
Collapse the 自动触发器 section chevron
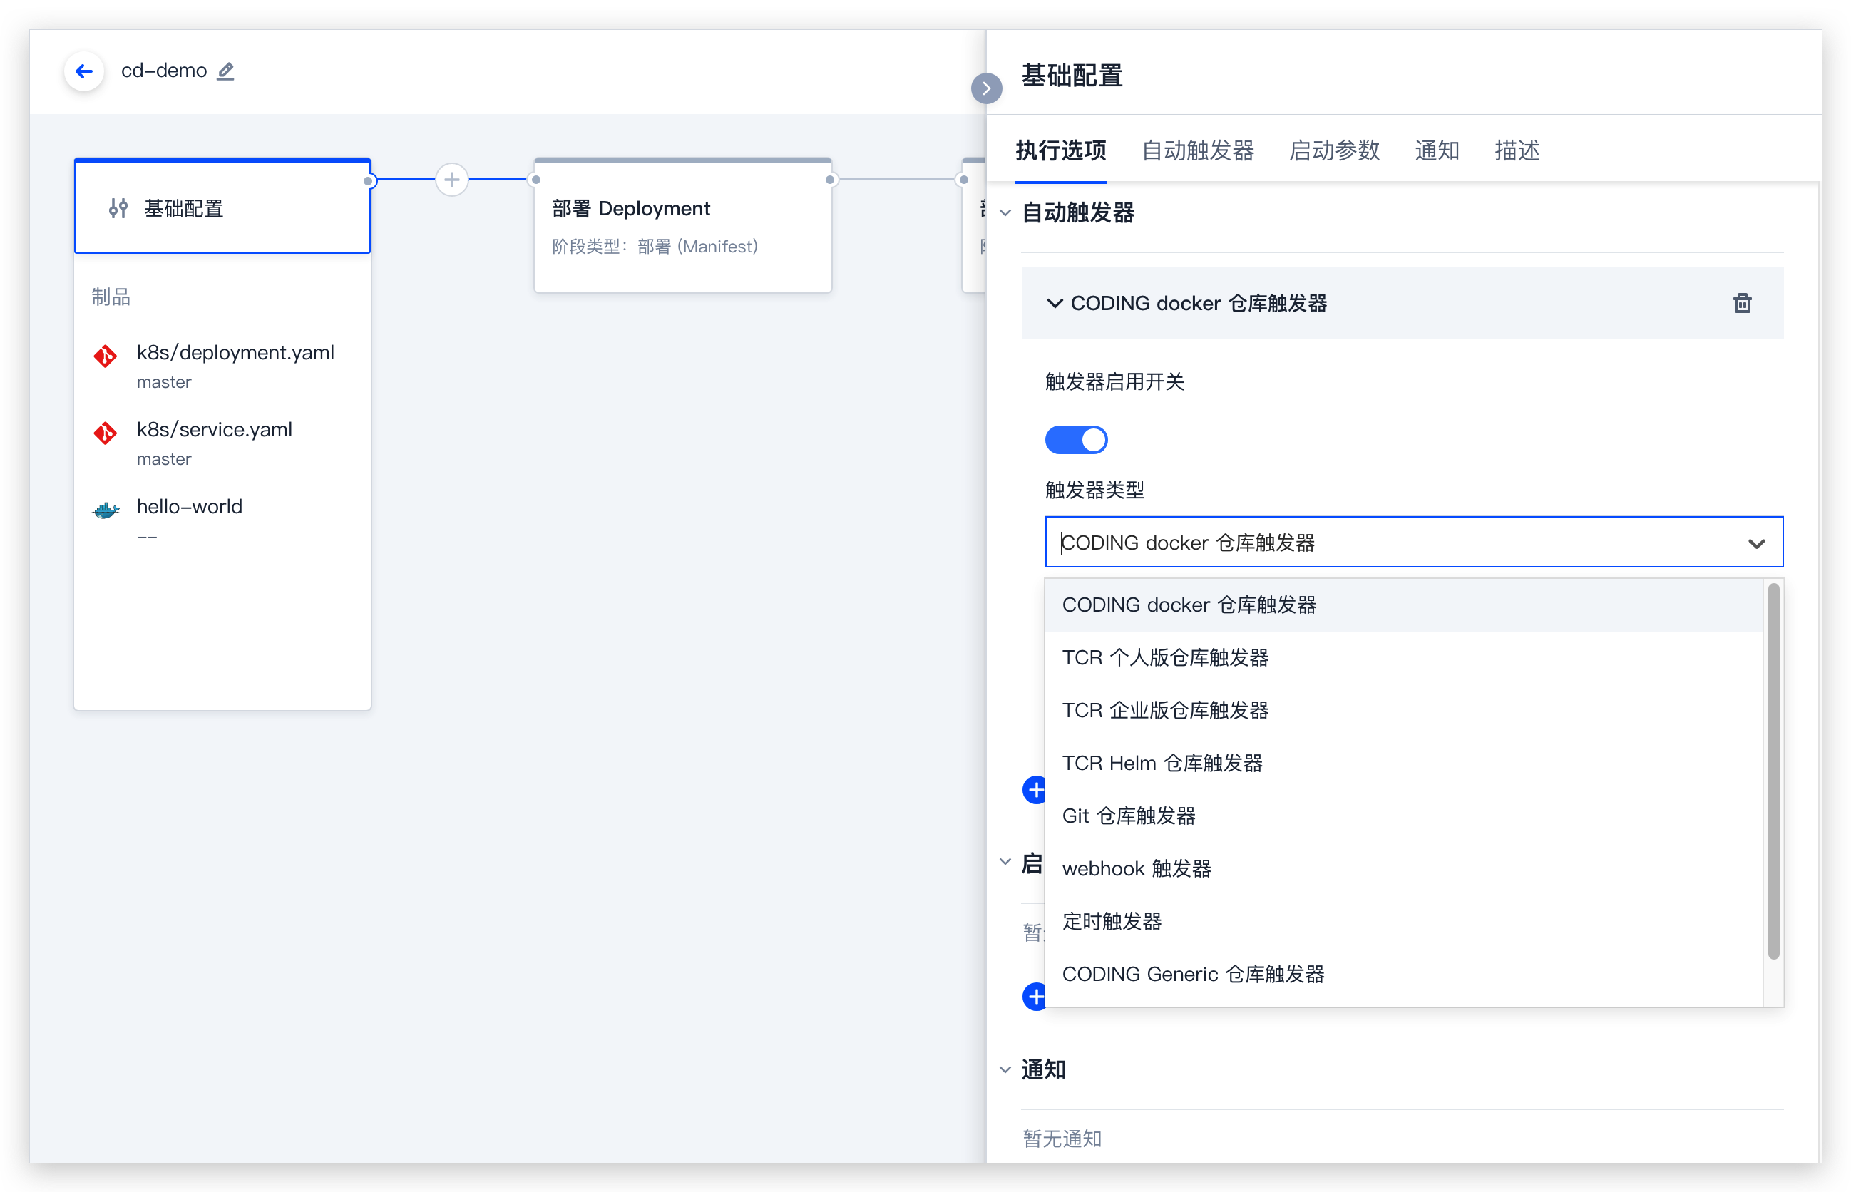click(x=1005, y=213)
